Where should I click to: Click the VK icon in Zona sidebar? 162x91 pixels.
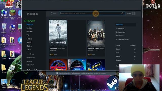point(27,70)
